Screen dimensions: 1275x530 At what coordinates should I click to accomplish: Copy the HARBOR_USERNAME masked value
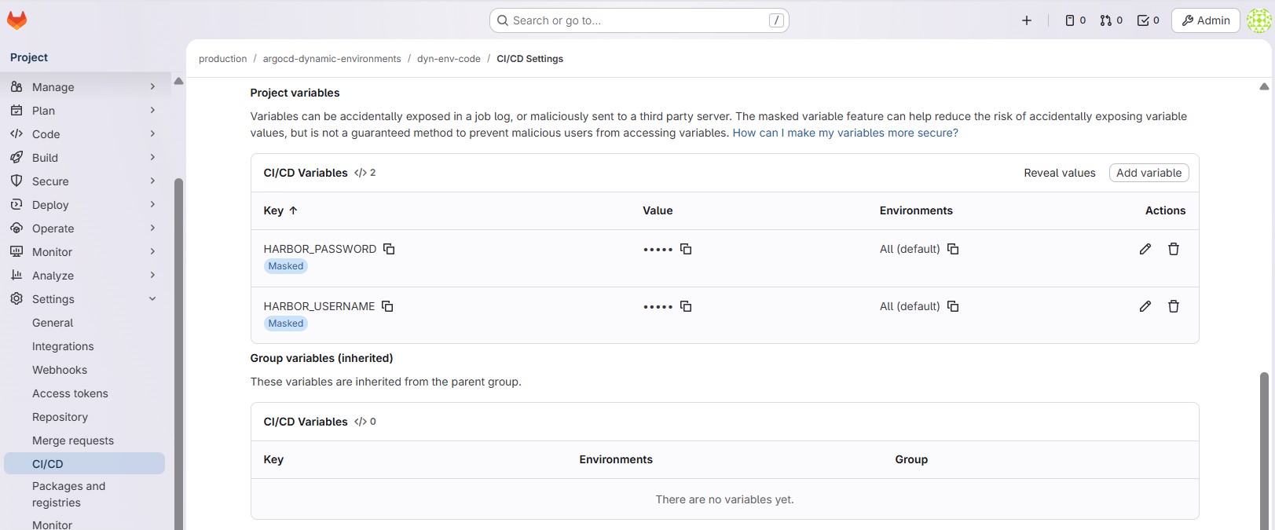click(686, 306)
